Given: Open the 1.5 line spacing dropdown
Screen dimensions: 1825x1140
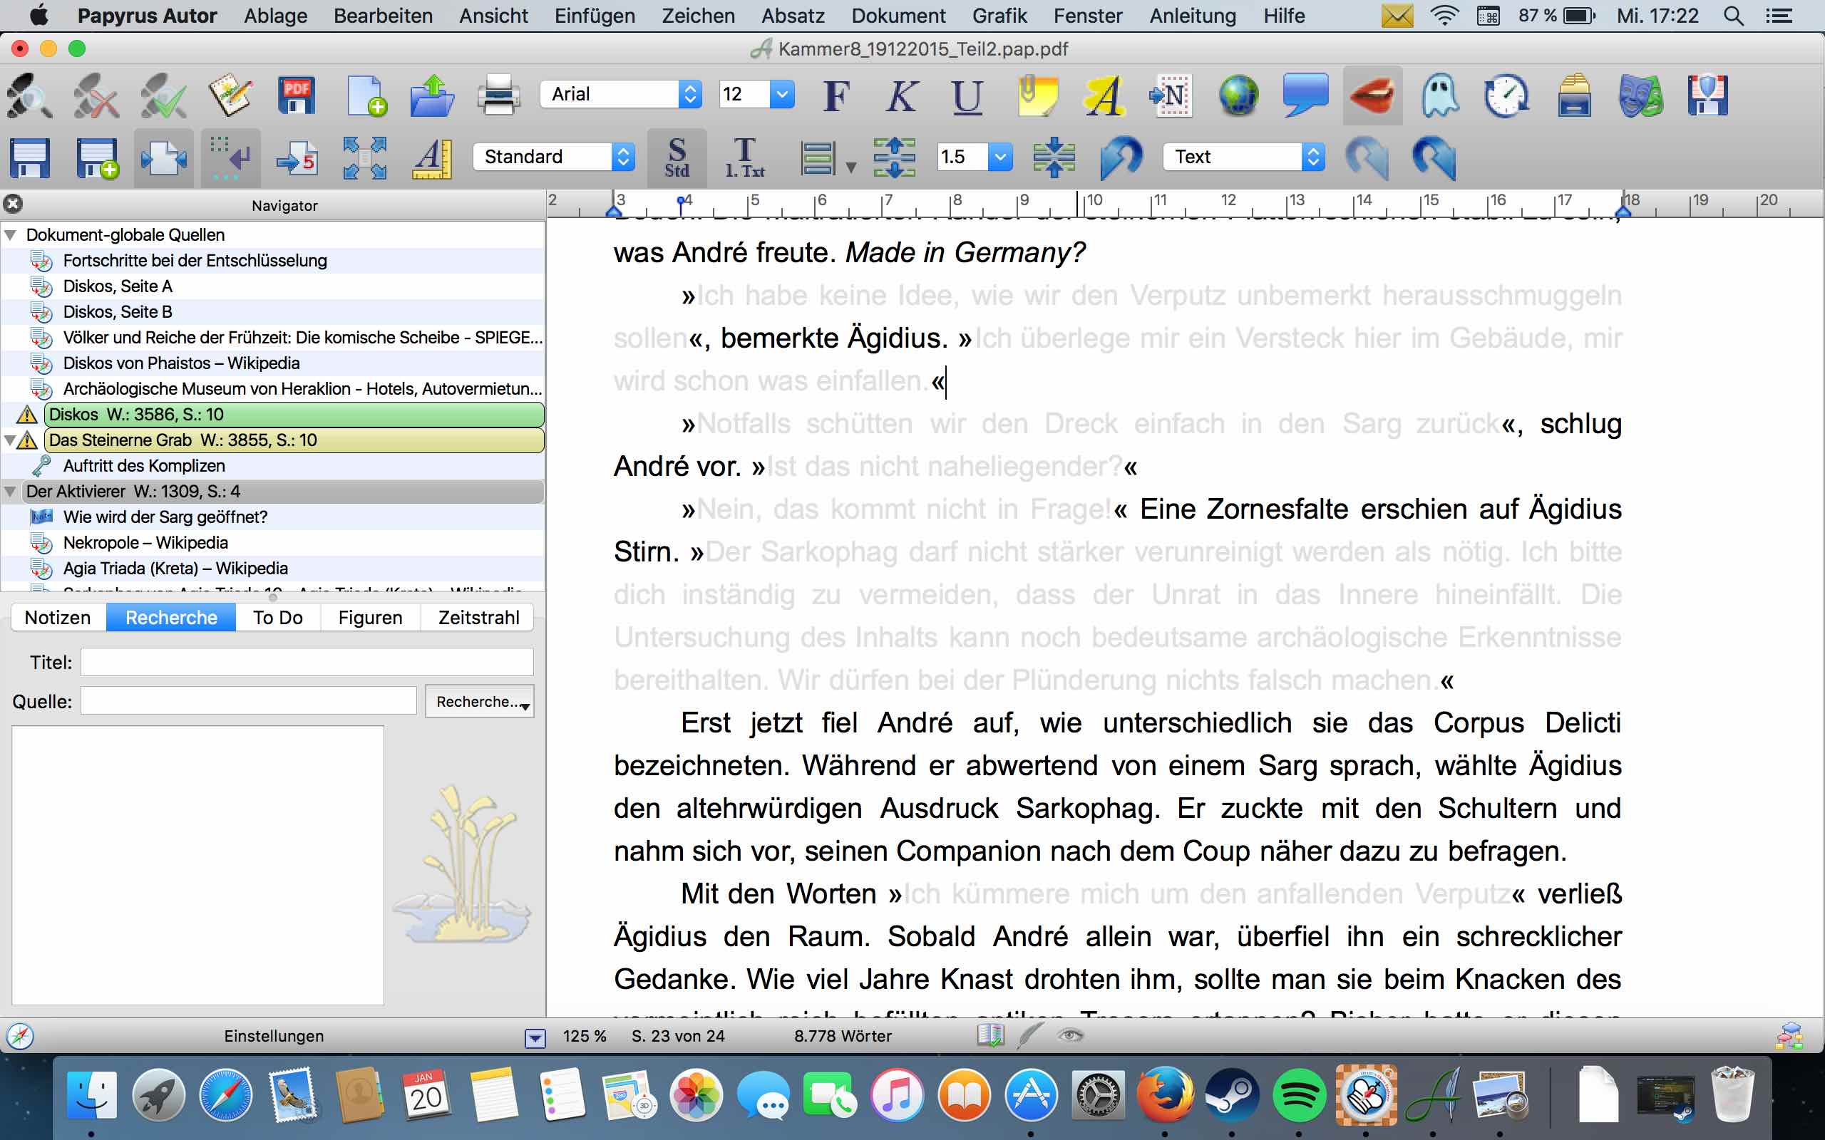Looking at the screenshot, I should coord(975,157).
